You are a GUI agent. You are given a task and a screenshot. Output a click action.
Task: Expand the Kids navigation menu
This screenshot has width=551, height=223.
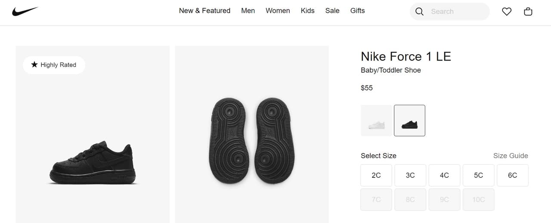[307, 11]
